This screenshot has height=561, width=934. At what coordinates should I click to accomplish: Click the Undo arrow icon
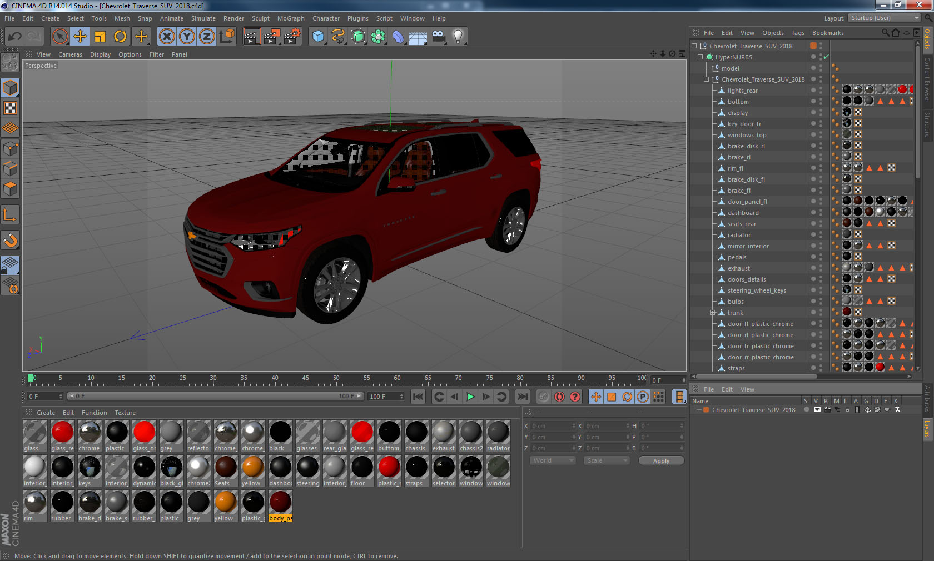pyautogui.click(x=15, y=37)
